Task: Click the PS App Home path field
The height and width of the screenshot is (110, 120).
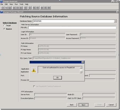Action: click(77, 50)
